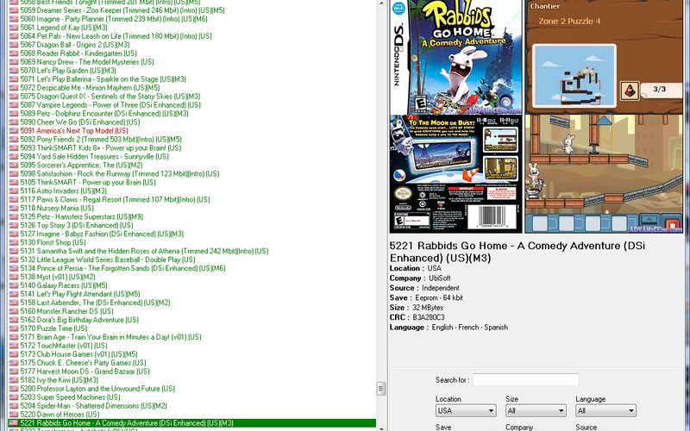Click the Rabbids Go Home front cover image
This screenshot has width=690, height=431.
pyautogui.click(x=455, y=57)
